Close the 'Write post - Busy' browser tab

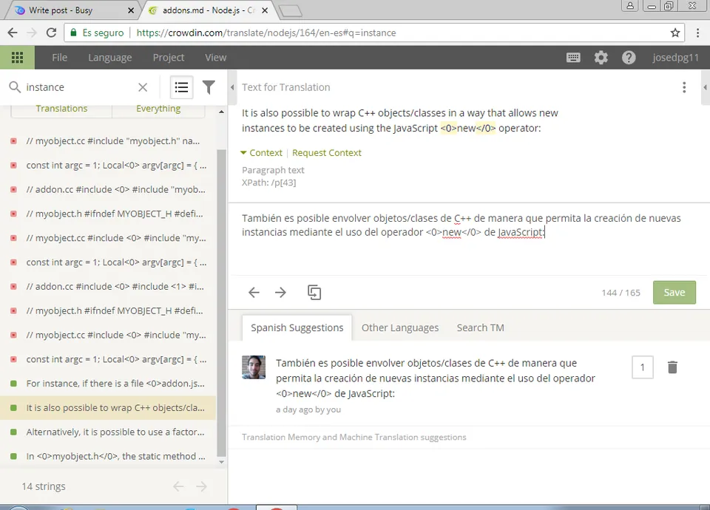(x=131, y=10)
